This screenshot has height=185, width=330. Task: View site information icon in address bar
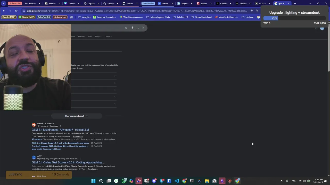(24, 11)
